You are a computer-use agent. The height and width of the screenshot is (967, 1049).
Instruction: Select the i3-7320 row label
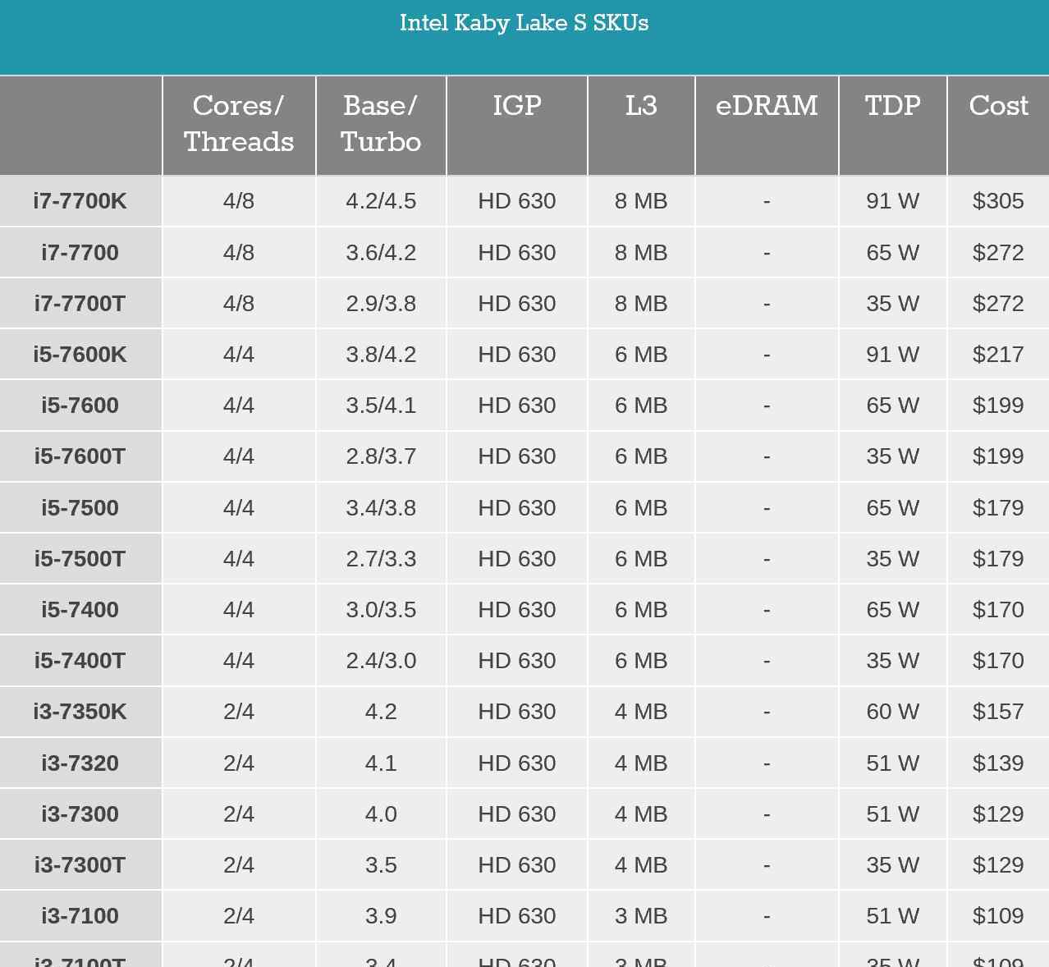point(80,763)
